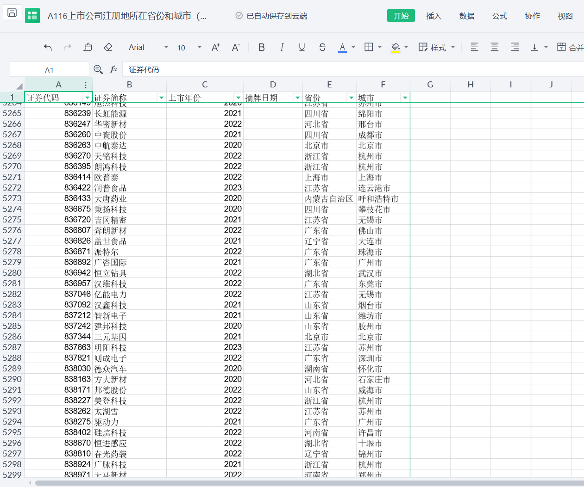
Task: Open the 省份 column filter dropdown
Action: [x=351, y=98]
